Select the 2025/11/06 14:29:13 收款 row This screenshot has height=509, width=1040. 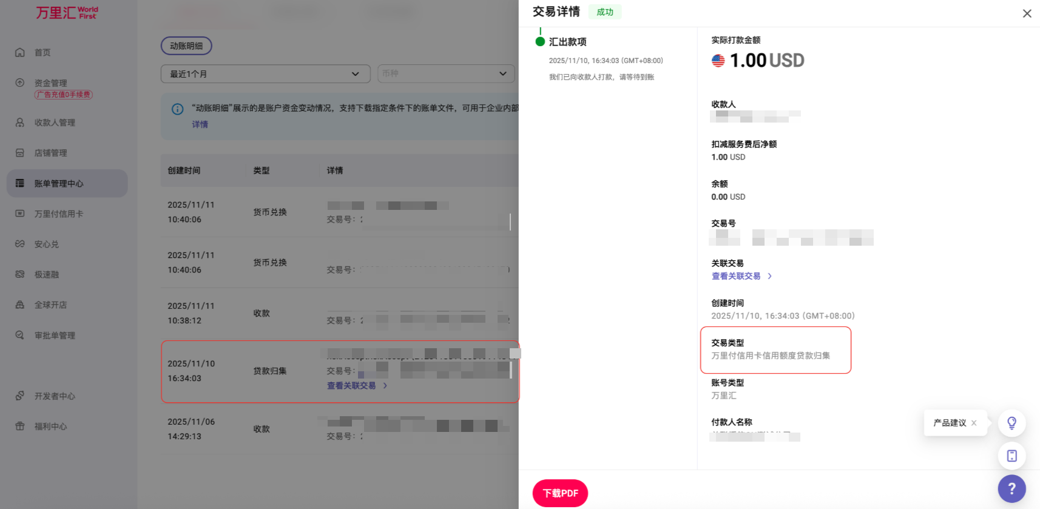pos(340,429)
